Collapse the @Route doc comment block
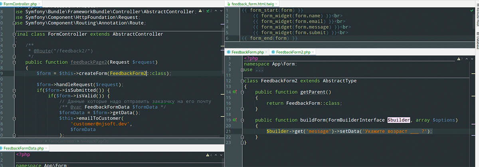The width and height of the screenshot is (479, 167). tap(15, 46)
